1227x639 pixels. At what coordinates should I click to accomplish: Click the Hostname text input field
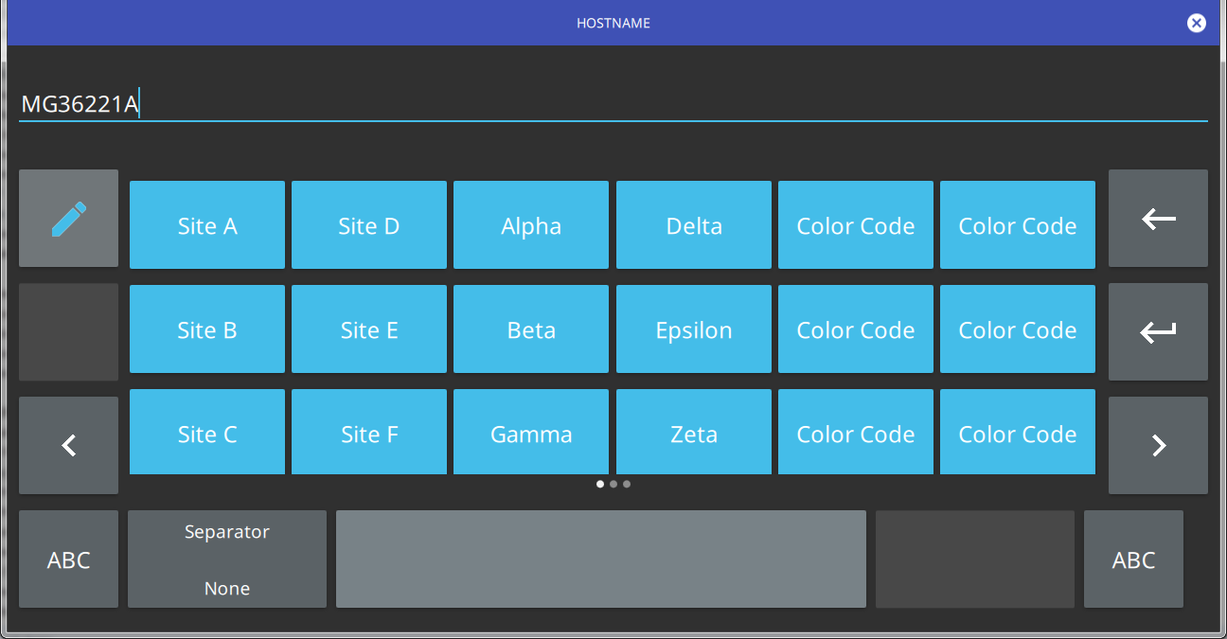click(613, 104)
